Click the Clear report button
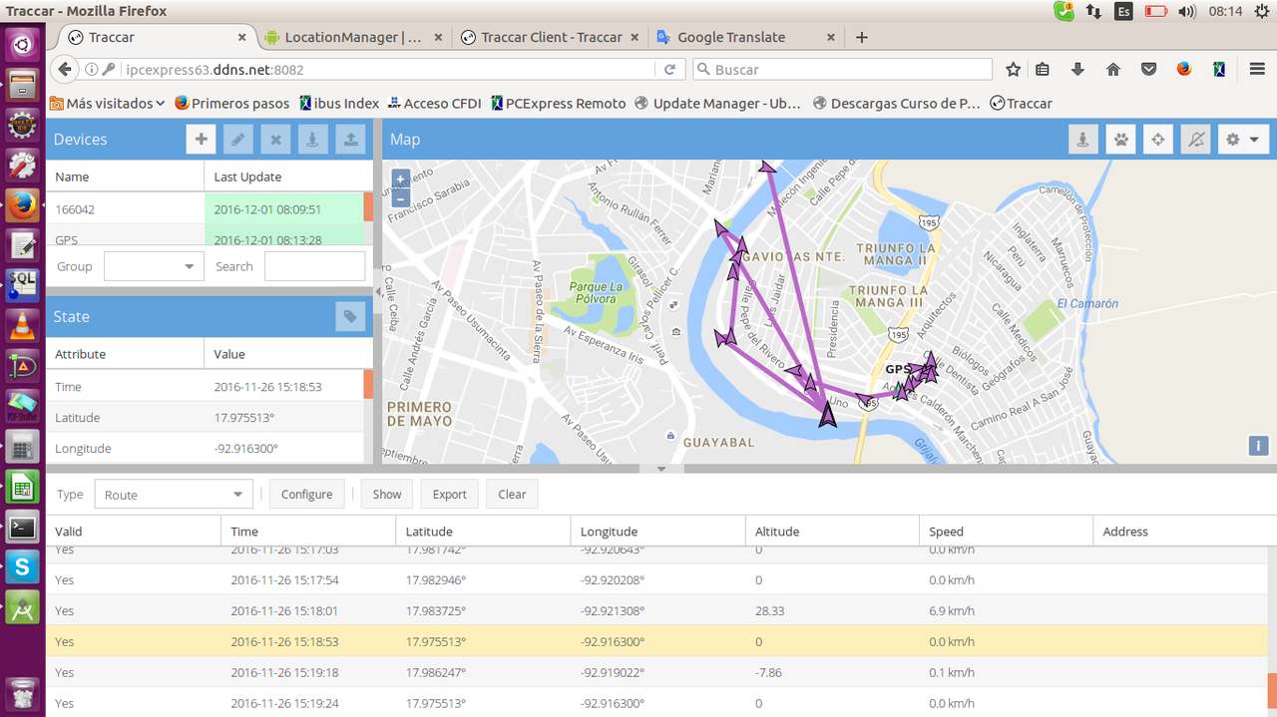Screen dimensions: 1277x717 click(512, 495)
